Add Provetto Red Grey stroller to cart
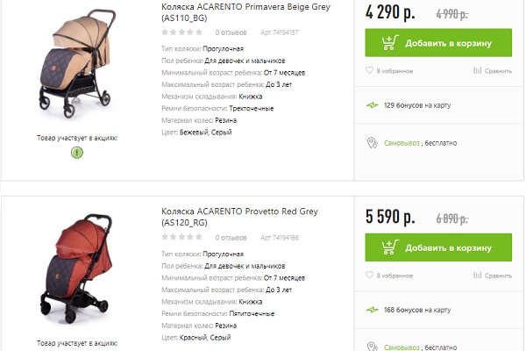The width and height of the screenshot is (526, 351). tap(437, 247)
